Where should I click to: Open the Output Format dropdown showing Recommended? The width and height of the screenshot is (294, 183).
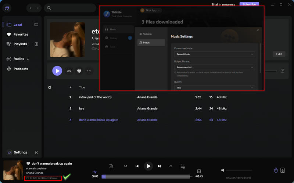[x=215, y=67]
